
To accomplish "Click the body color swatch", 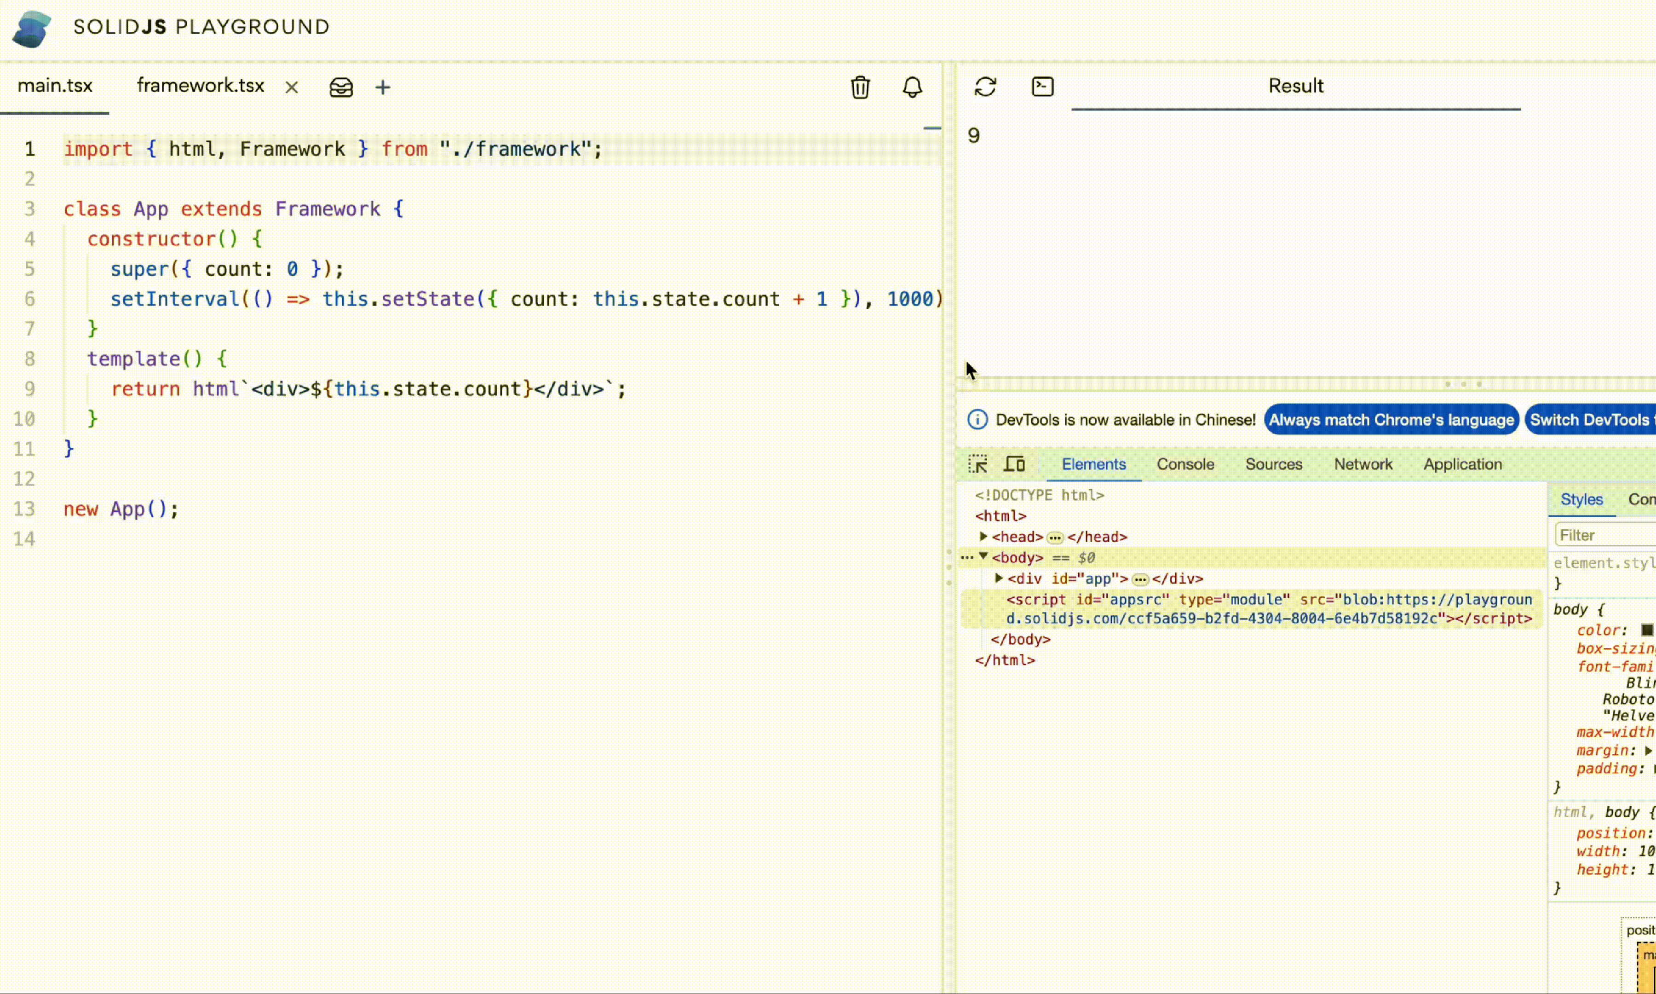I will 1647,630.
